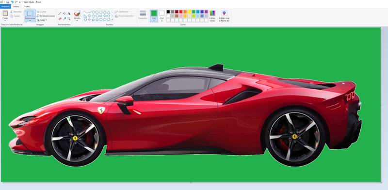Click the Selecionar rectangle tool
This screenshot has width=388, height=190.
pyautogui.click(x=30, y=14)
